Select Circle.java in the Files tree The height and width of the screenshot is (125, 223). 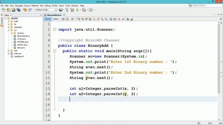(21, 39)
